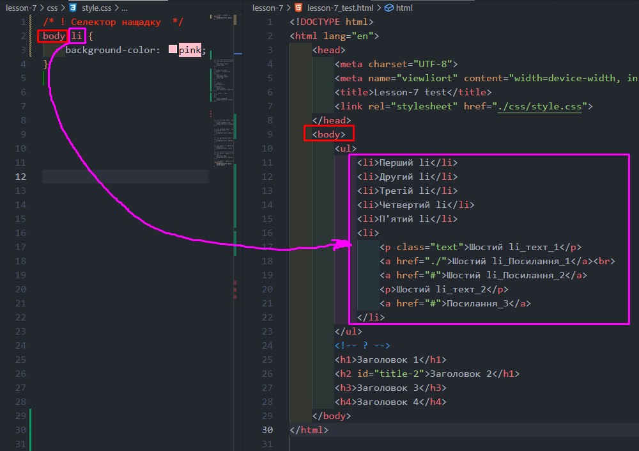Screen dimensions: 639x451
Task: Click the meta name="viewliort" line
Action: 486,78
